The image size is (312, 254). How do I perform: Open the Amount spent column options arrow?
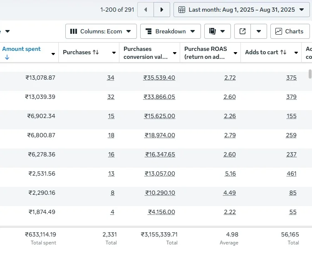[x=53, y=54]
